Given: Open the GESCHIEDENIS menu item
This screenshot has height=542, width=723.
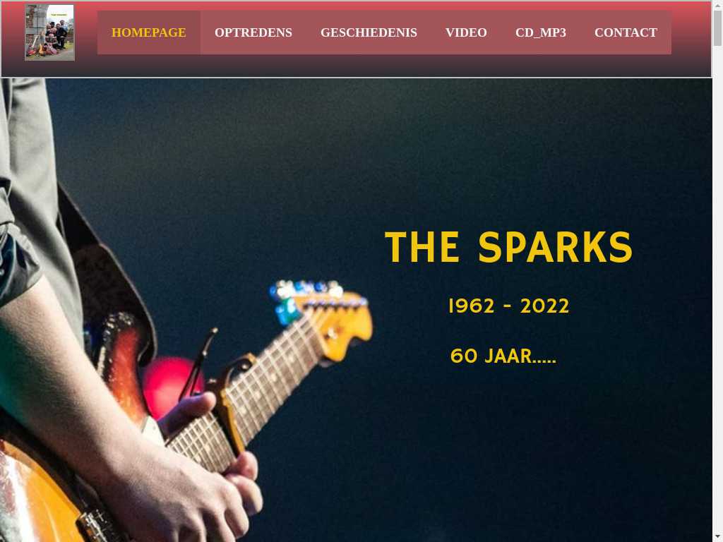Looking at the screenshot, I should [x=369, y=32].
